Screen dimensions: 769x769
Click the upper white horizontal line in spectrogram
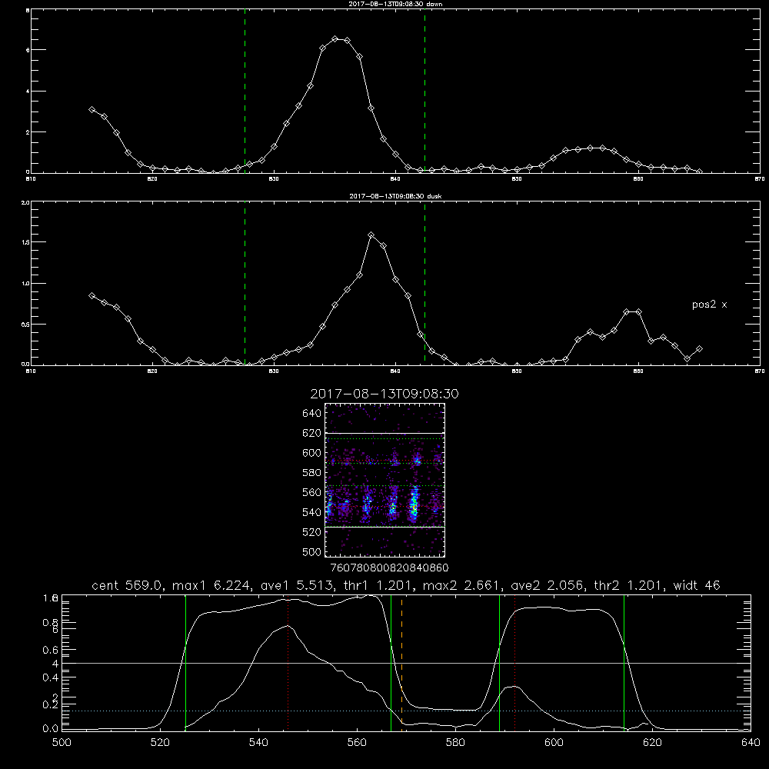(385, 433)
